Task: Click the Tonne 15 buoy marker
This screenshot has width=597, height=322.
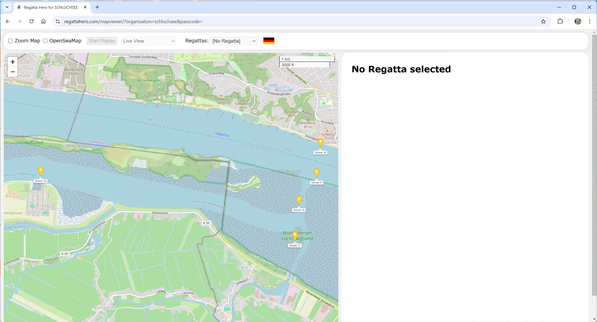Action: pyautogui.click(x=41, y=171)
